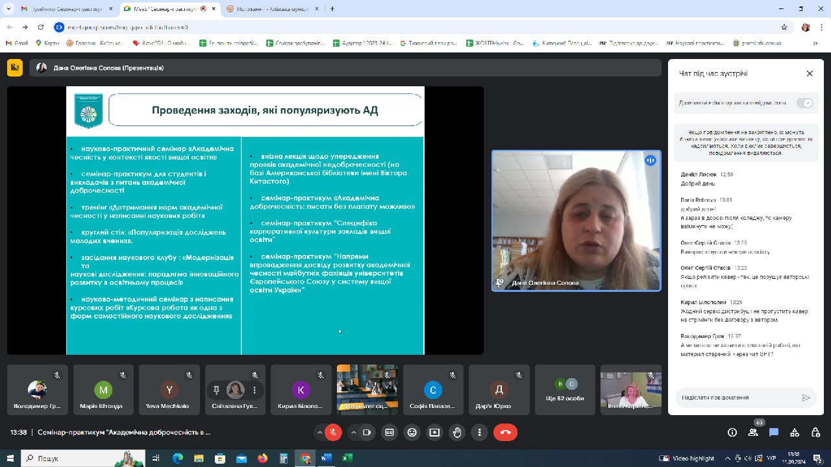Screen dimensions: 831x467
Task: Open Microsoft Edge from the taskbar
Action: [178, 458]
